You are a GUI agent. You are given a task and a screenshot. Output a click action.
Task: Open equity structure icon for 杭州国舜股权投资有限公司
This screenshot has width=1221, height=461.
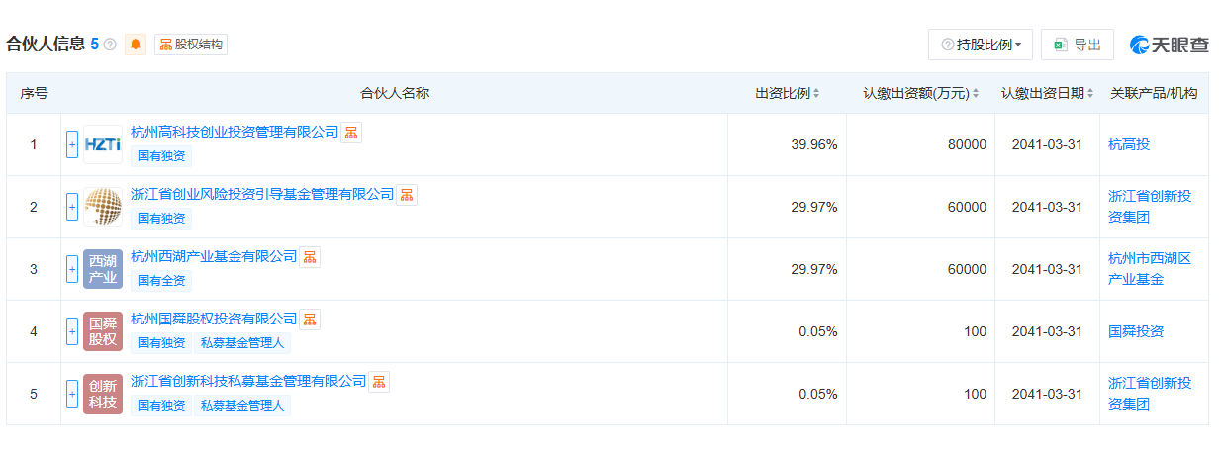tap(310, 320)
